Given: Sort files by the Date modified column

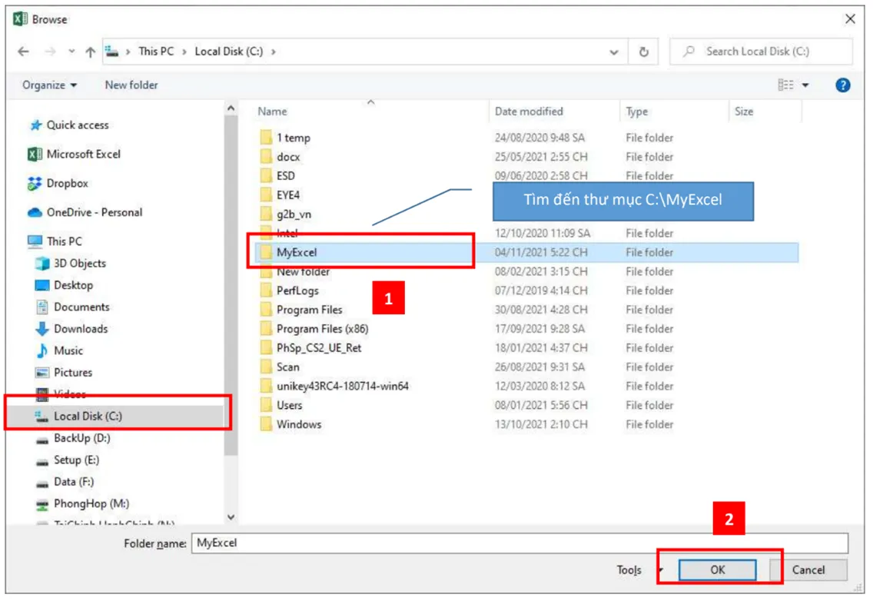Looking at the screenshot, I should pos(530,111).
